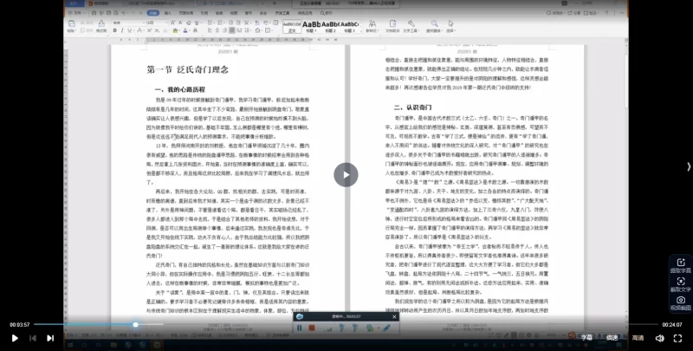
Task: Click the pause button on recorder bar
Action: [300, 328]
